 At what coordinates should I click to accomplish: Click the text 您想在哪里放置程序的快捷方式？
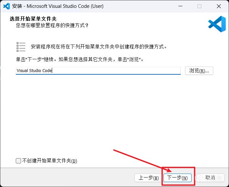pyautogui.click(x=52, y=25)
